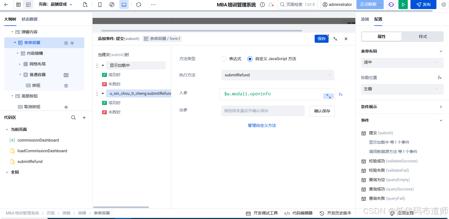Screen dimensions: 449x219
Task: Switch to mini program preview icon
Action: pos(112,5)
